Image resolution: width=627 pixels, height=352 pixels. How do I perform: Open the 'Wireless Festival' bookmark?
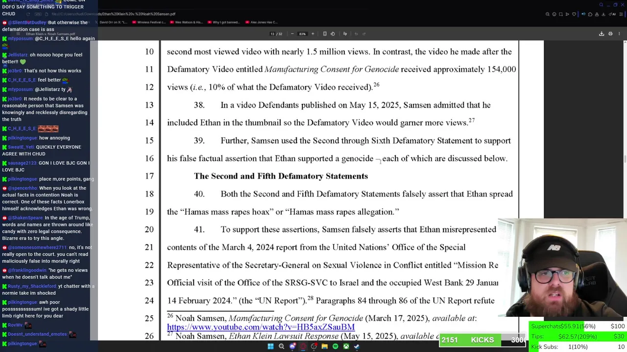[149, 22]
